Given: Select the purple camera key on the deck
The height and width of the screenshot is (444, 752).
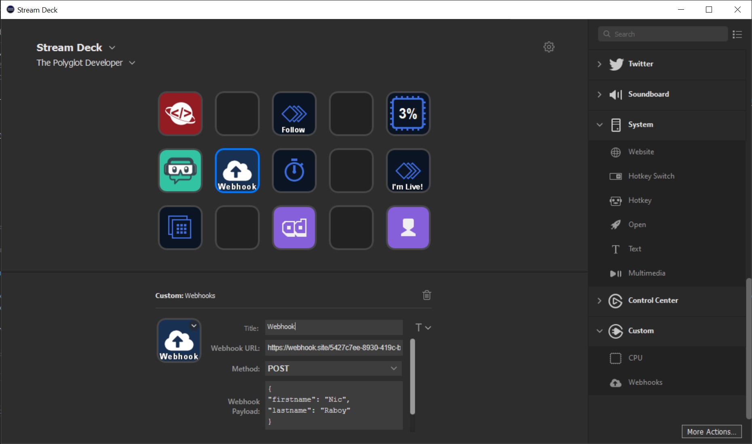Looking at the screenshot, I should [x=294, y=228].
